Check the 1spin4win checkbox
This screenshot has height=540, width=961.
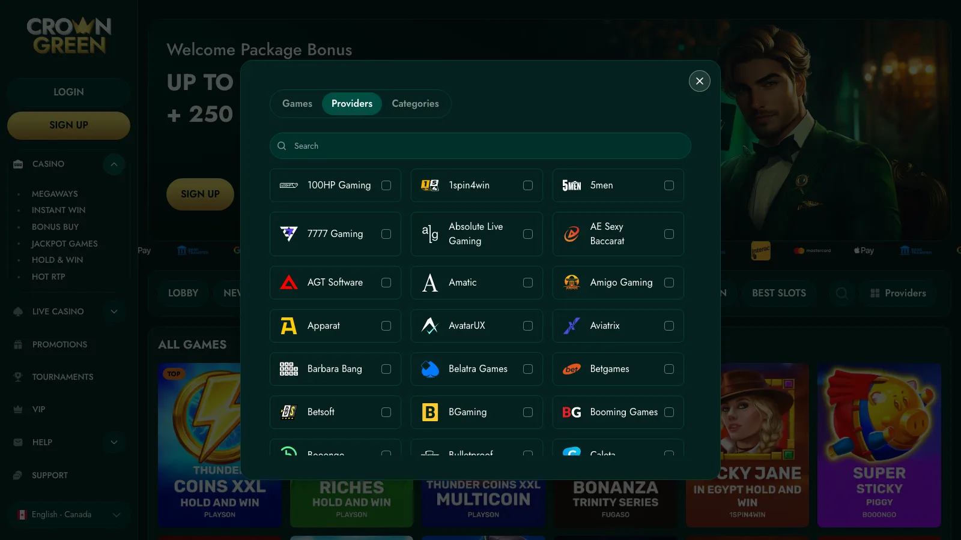click(x=528, y=185)
